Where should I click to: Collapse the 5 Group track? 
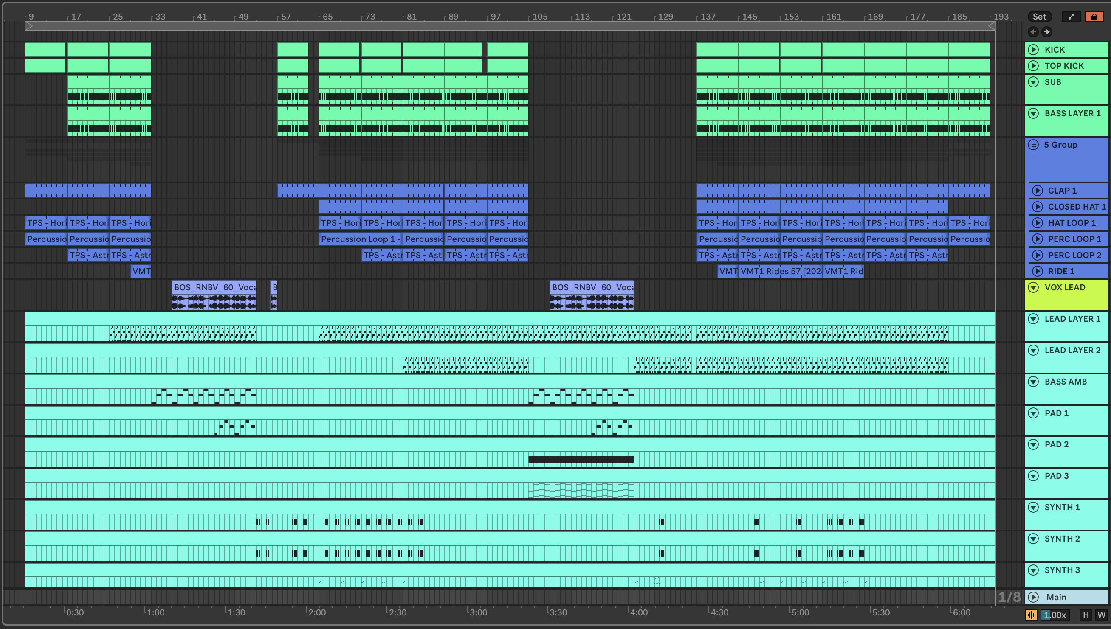coord(1033,145)
